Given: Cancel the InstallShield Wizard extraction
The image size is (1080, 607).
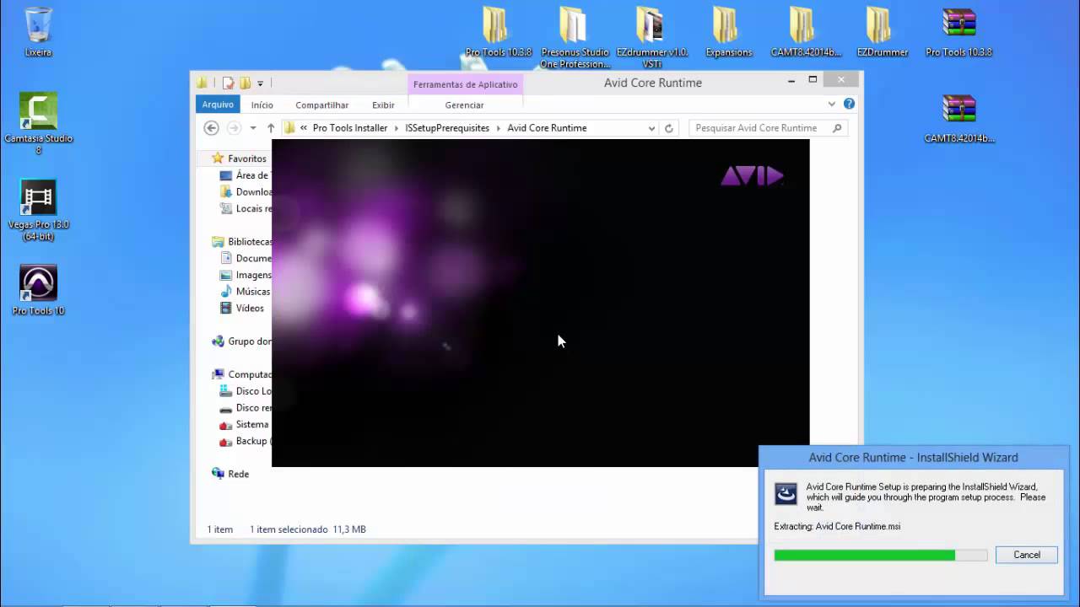Looking at the screenshot, I should (1027, 555).
